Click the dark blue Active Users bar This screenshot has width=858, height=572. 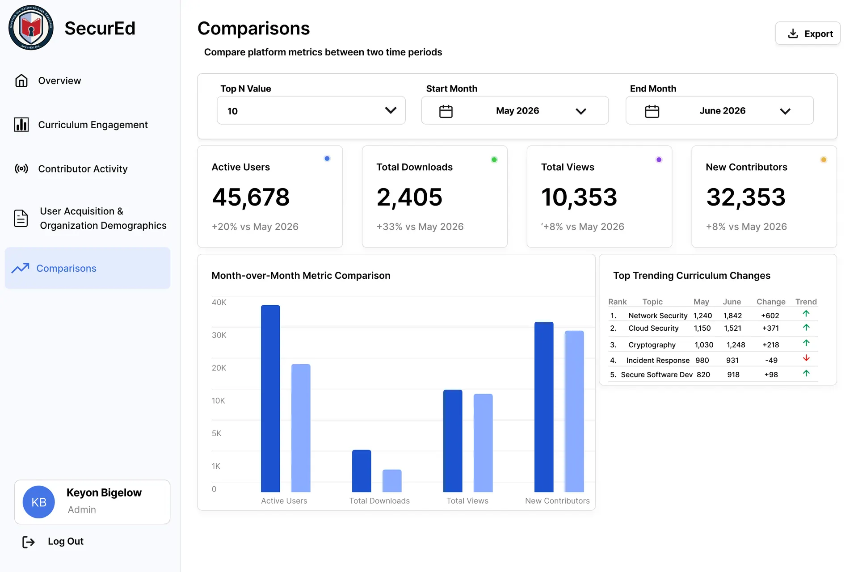(270, 399)
